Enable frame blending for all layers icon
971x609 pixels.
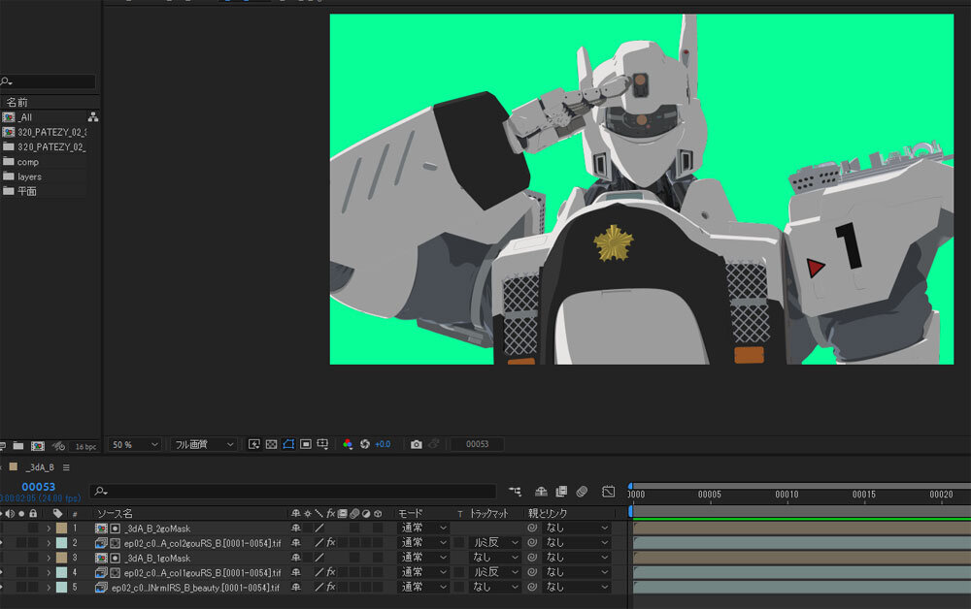561,491
